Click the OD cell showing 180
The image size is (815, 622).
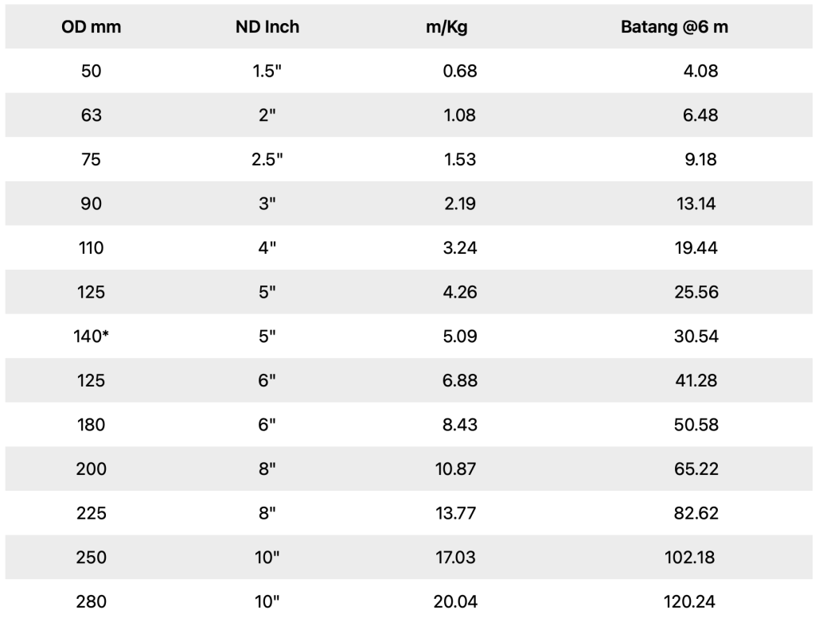[x=92, y=425]
